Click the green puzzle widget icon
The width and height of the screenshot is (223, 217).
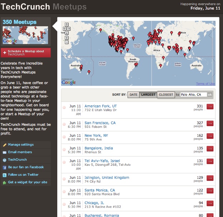tap(5, 183)
